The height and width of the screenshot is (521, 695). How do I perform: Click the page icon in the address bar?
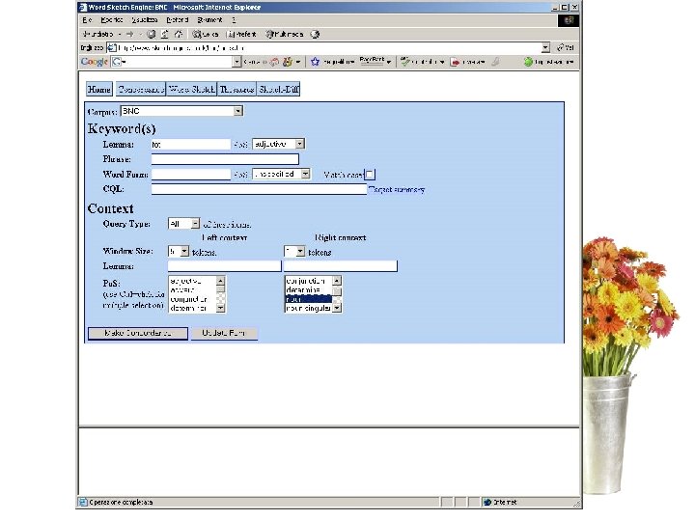[112, 47]
